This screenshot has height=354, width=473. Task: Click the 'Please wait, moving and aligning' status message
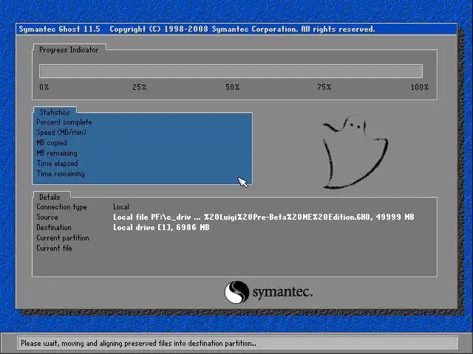pos(138,343)
